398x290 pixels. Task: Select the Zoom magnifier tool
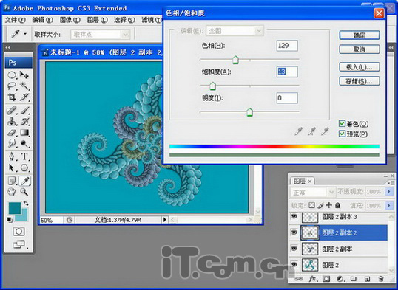tap(24, 192)
